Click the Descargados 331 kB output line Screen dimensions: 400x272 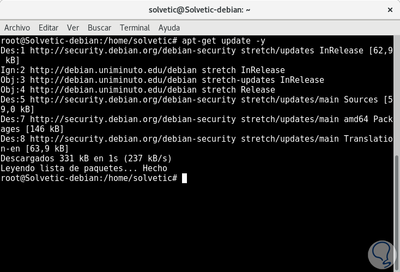coord(86,159)
